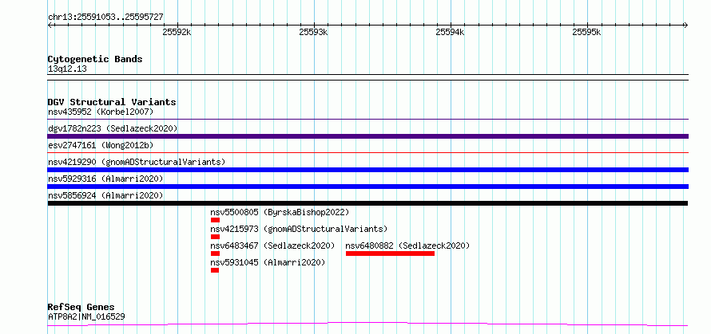This screenshot has width=711, height=334.
Task: Click long red bar under nsv6480882
Action: 390,253
